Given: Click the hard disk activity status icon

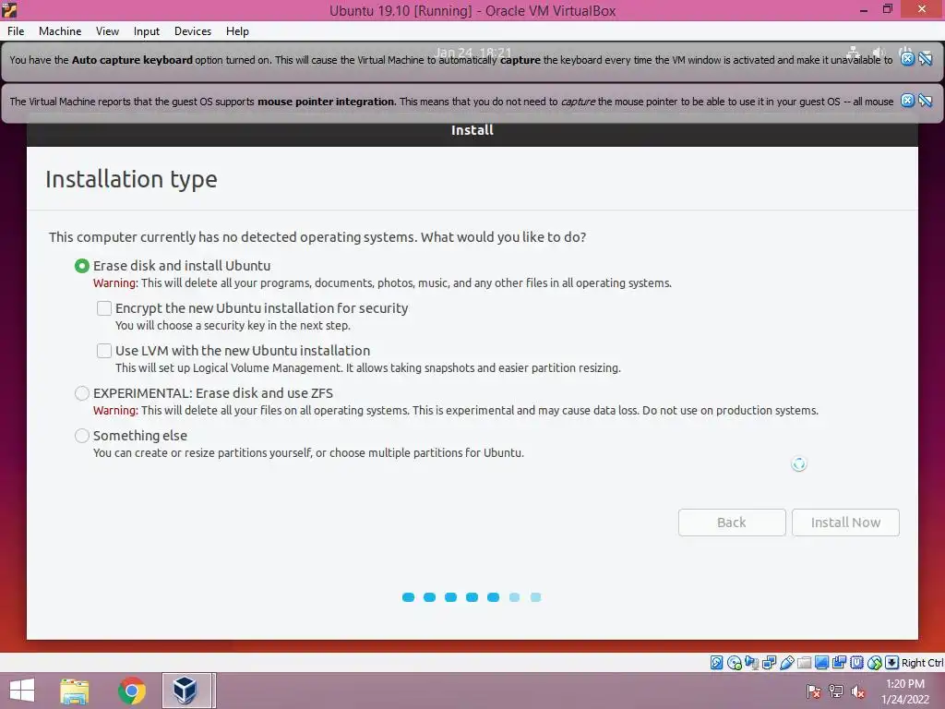Looking at the screenshot, I should point(716,663).
